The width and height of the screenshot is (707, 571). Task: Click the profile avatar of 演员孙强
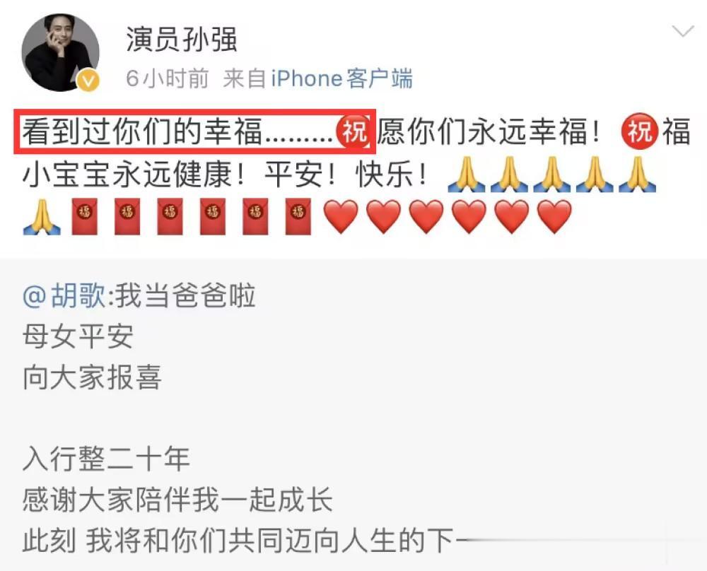click(60, 52)
